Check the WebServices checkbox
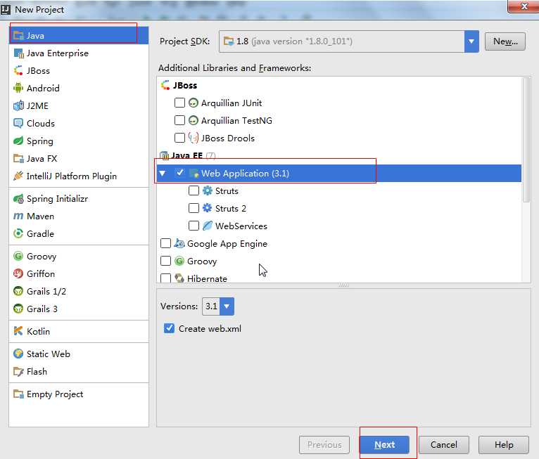The width and height of the screenshot is (539, 459). click(194, 226)
